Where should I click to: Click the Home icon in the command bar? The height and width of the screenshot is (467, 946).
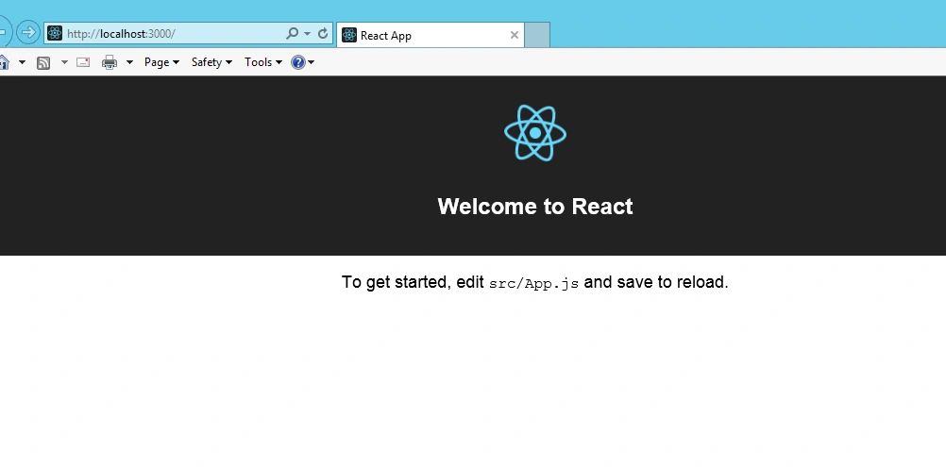(4, 62)
